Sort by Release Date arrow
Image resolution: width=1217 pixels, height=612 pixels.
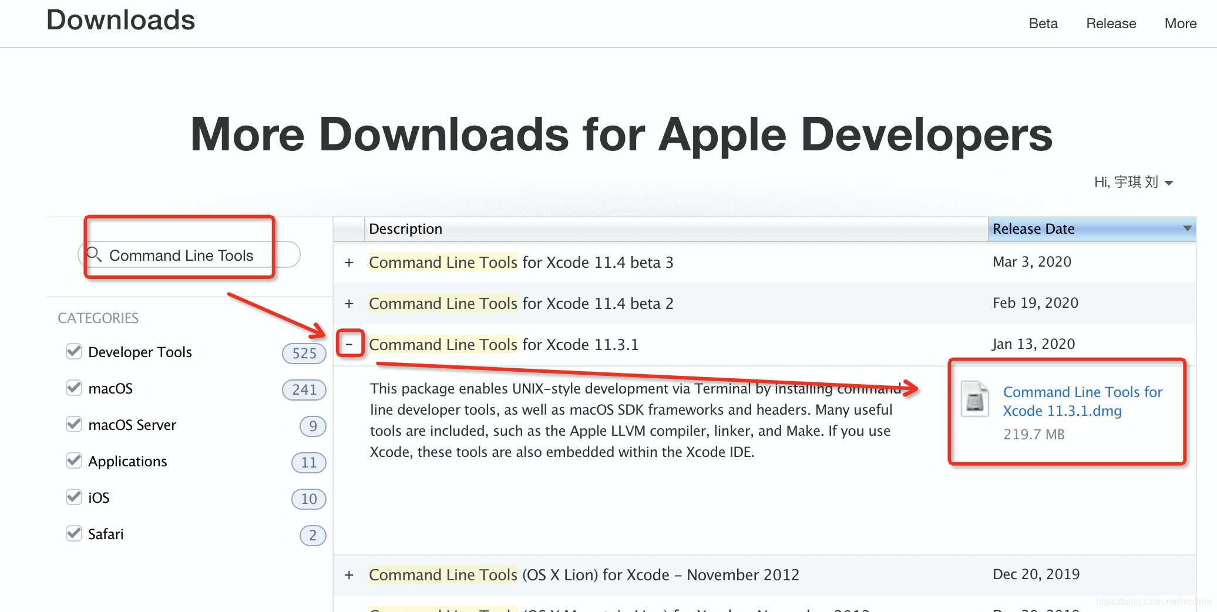pos(1187,228)
